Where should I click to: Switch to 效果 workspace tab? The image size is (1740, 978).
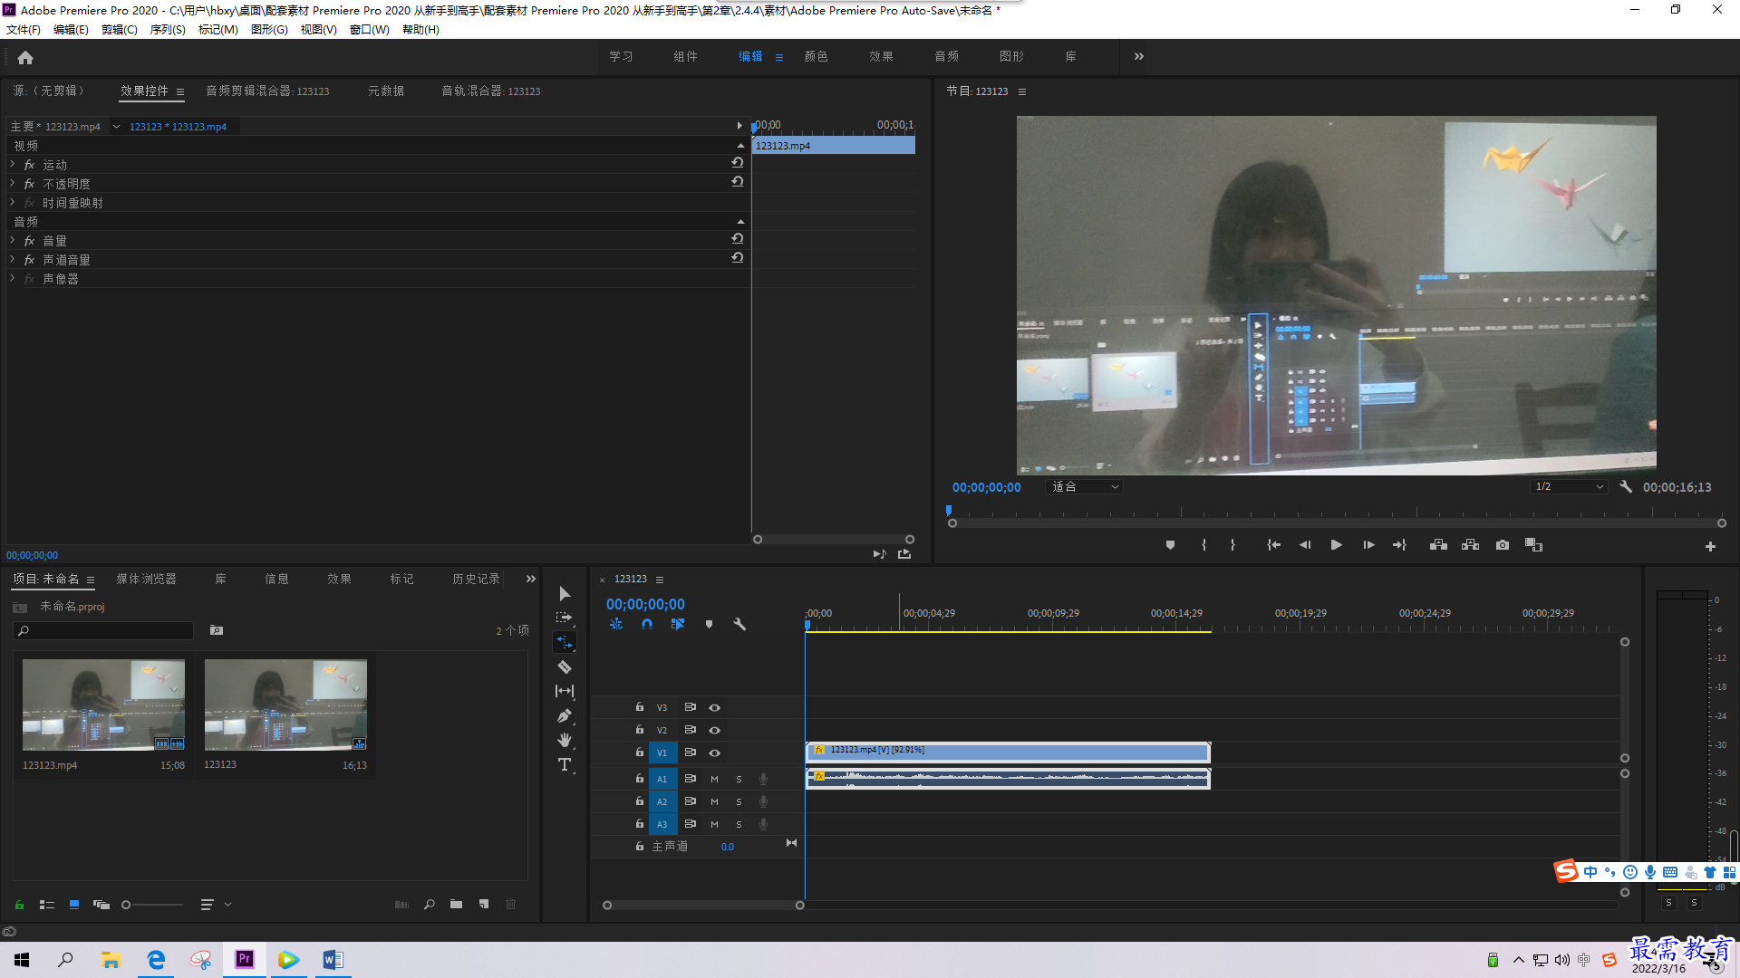881,56
